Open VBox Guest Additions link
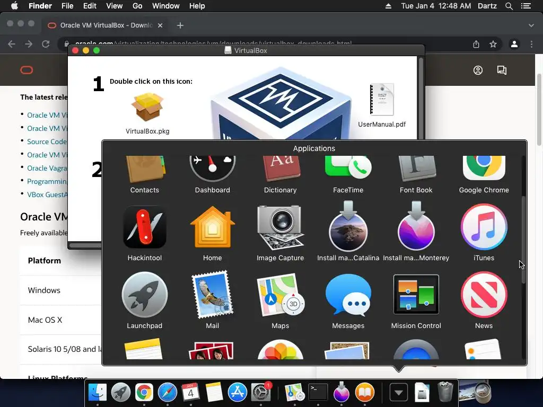543x407 pixels. pos(47,194)
